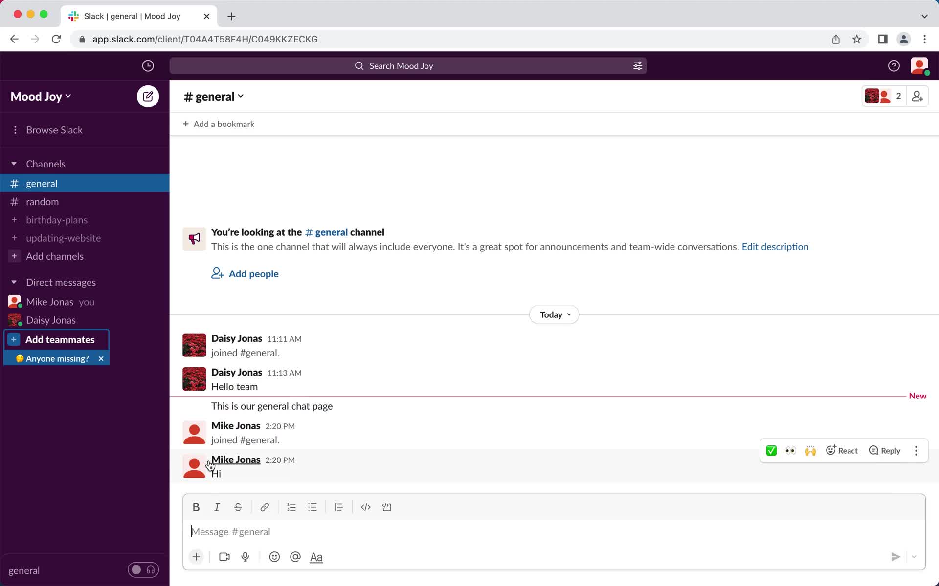
Task: Click the random channel item
Action: [x=42, y=201]
